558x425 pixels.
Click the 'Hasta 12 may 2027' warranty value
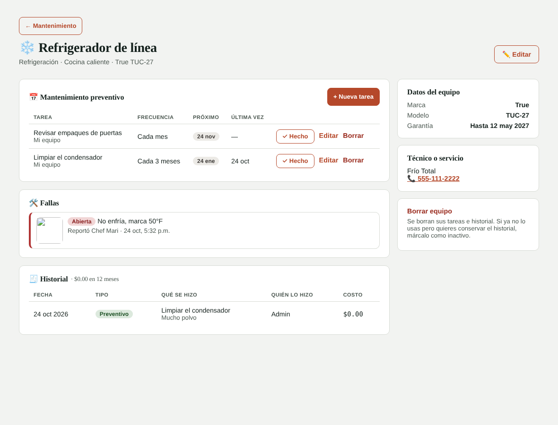coord(499,126)
